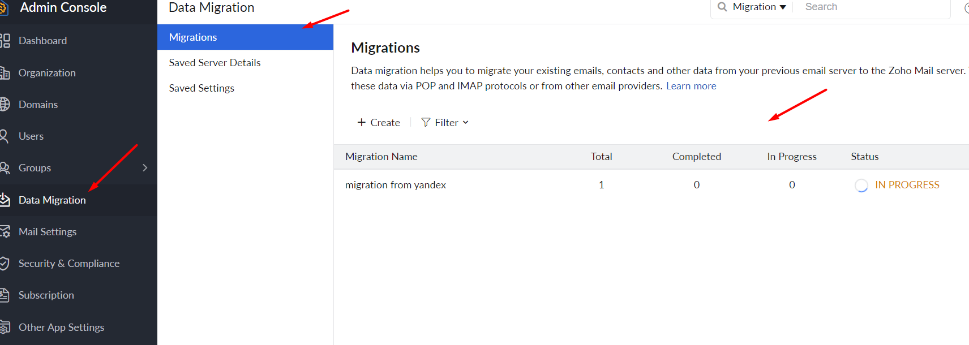Click the Organization building icon

click(5, 73)
